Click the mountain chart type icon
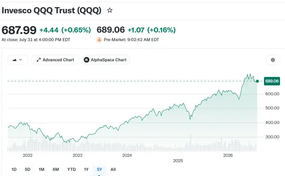This screenshot has width=285, height=176. click(15, 60)
